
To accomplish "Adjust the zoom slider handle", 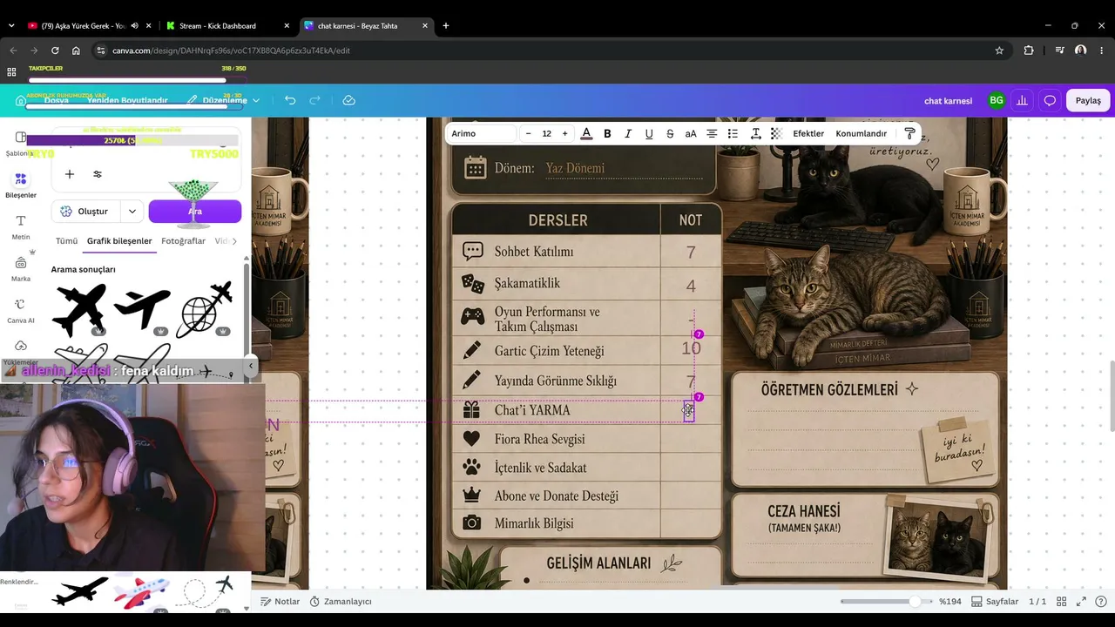I will pos(915,602).
